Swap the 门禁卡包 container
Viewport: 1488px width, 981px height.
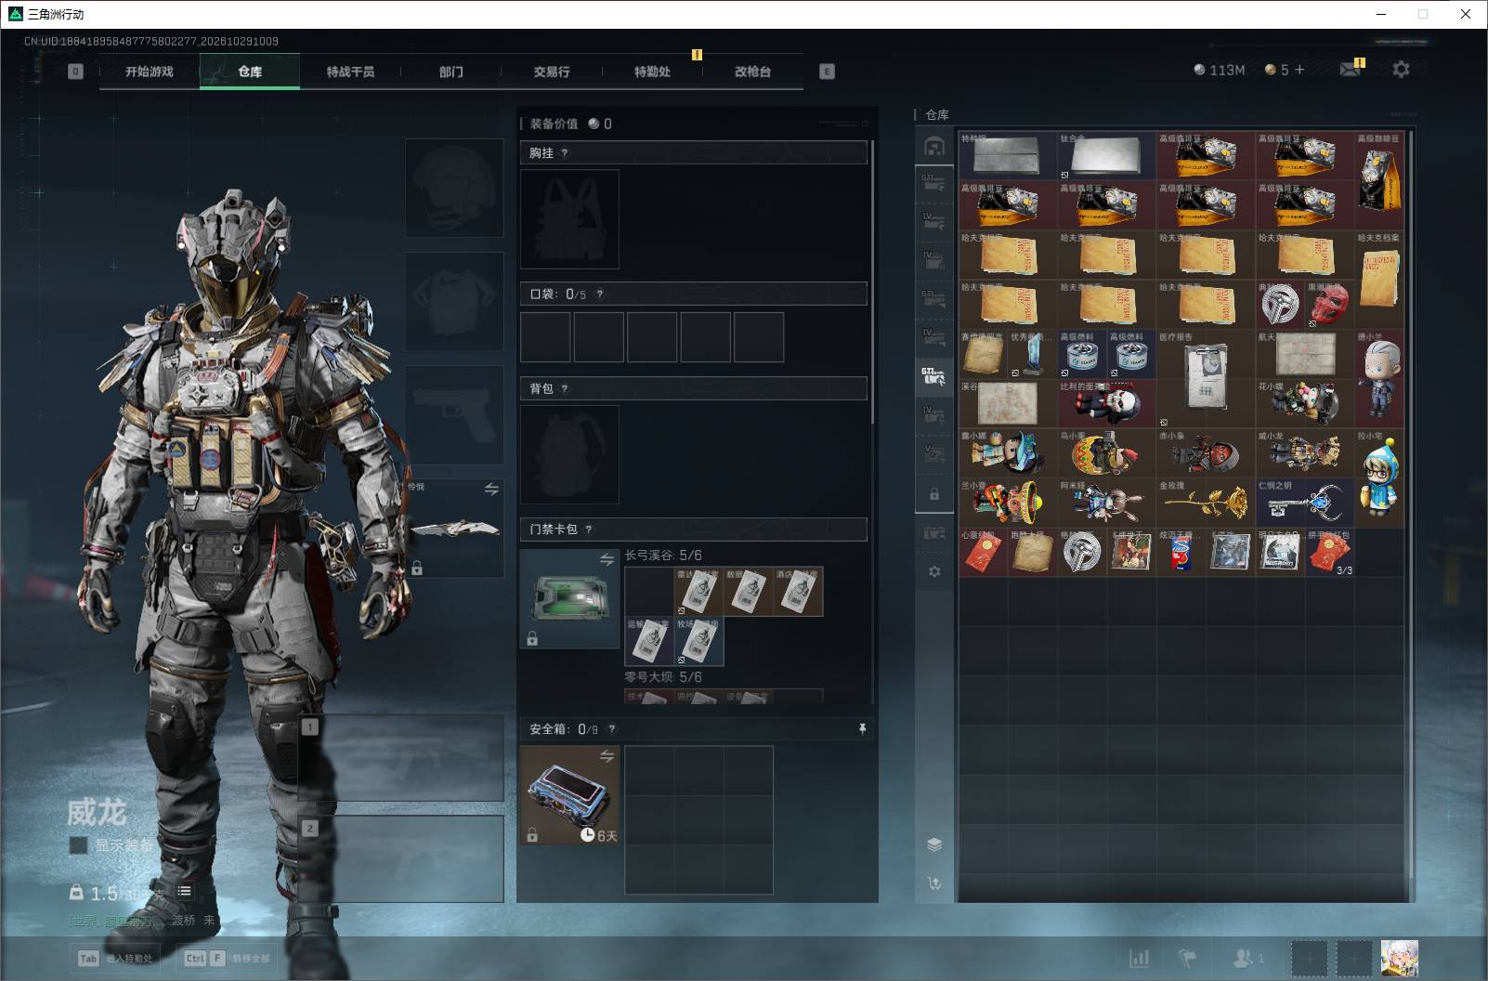pyautogui.click(x=607, y=559)
